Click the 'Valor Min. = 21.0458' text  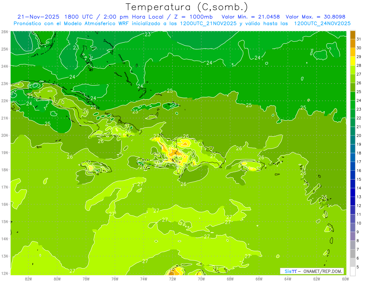(251, 17)
